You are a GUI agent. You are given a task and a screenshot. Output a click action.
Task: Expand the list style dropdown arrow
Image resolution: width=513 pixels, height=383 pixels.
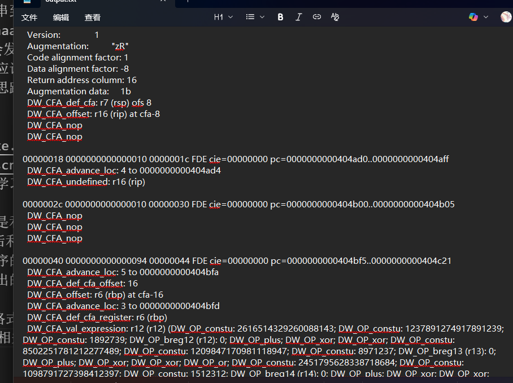pos(262,17)
